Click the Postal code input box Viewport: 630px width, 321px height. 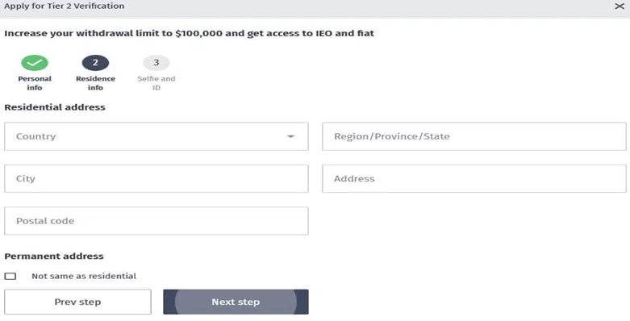156,221
